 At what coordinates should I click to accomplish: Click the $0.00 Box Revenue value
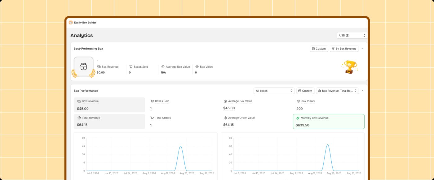click(x=101, y=73)
